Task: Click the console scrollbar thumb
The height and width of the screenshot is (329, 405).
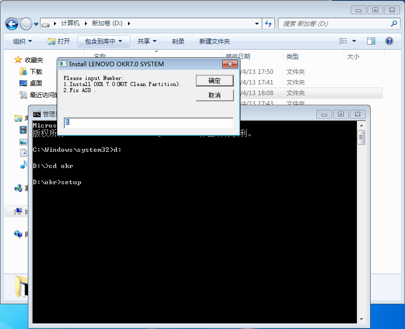Action: click(x=361, y=137)
